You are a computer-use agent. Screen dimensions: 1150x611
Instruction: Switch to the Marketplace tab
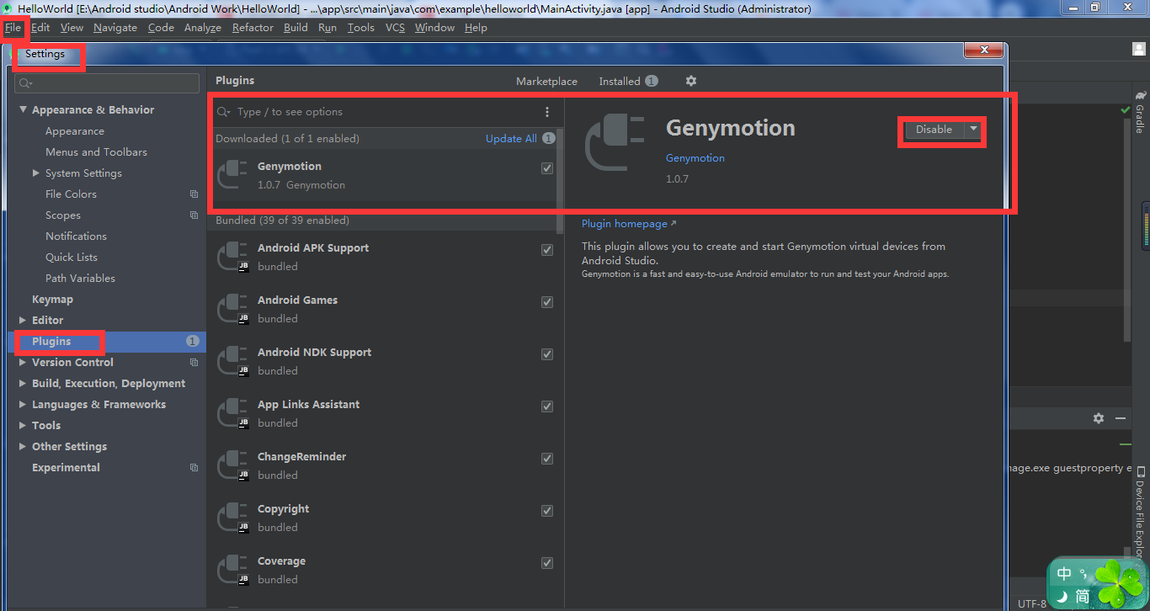(546, 82)
